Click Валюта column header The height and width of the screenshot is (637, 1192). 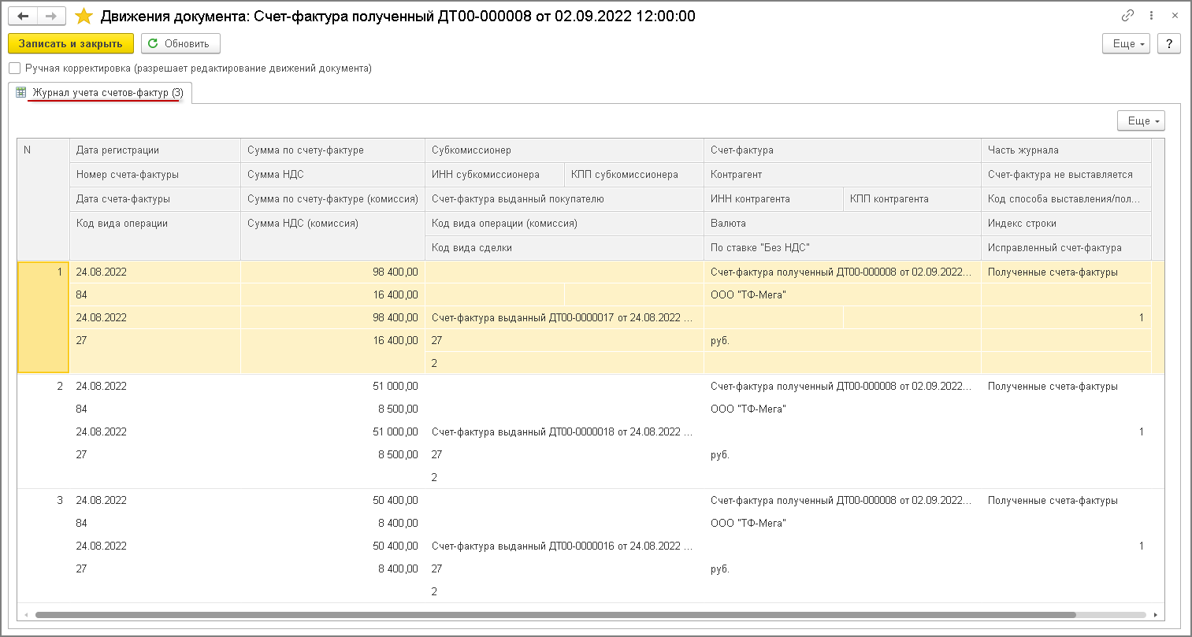click(842, 224)
